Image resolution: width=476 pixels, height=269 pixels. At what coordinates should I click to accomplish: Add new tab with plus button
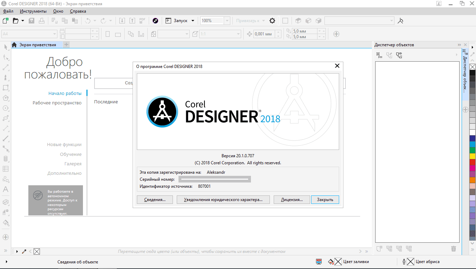coord(66,44)
